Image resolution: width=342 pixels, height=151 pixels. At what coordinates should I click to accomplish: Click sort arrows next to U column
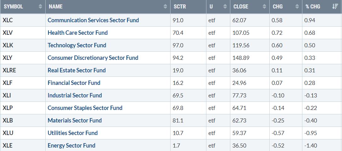pyautogui.click(x=225, y=7)
